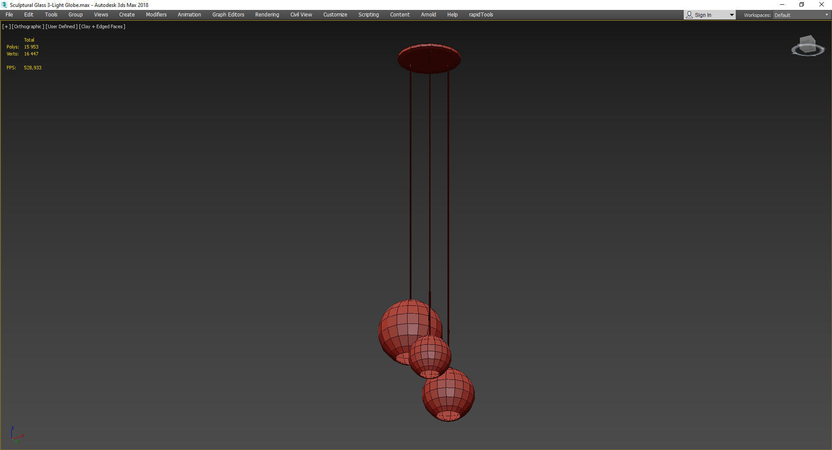
Task: Open the rapidTools menu
Action: [x=481, y=15]
